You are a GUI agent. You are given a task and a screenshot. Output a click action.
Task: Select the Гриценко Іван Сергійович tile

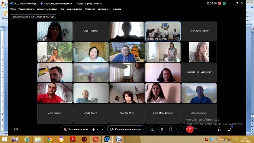click(x=199, y=73)
